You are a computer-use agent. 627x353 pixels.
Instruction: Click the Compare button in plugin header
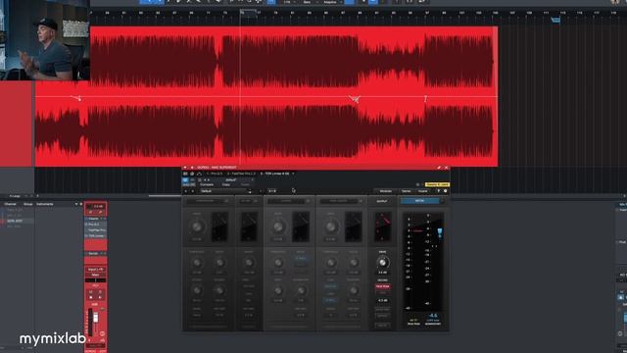click(207, 184)
